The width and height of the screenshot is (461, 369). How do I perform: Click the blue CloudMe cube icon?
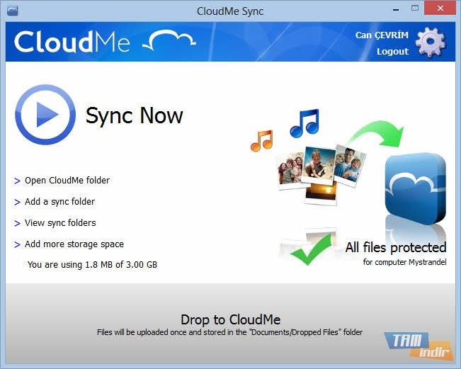coord(415,189)
